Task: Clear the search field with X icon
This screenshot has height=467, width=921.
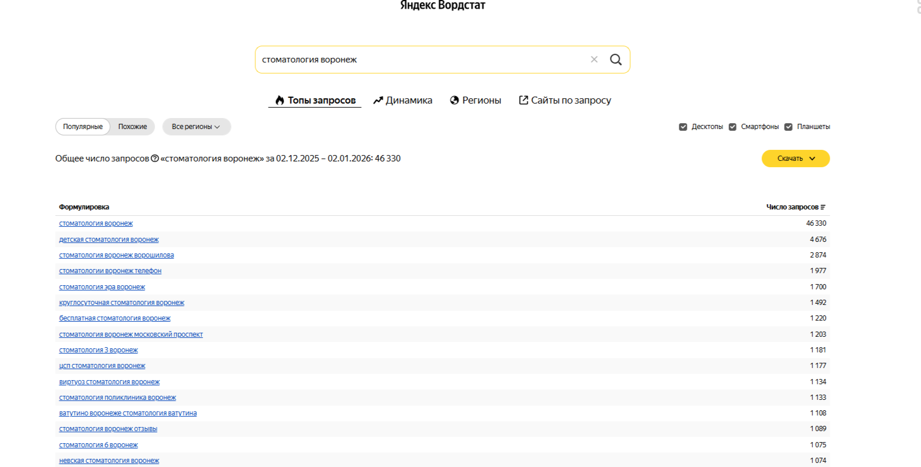Action: (x=594, y=60)
